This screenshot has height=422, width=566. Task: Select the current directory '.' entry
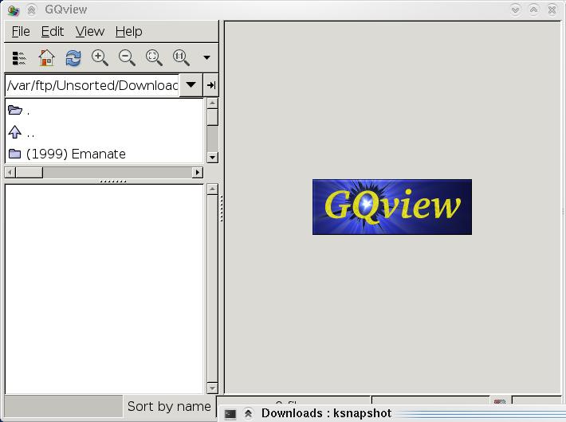click(104, 110)
